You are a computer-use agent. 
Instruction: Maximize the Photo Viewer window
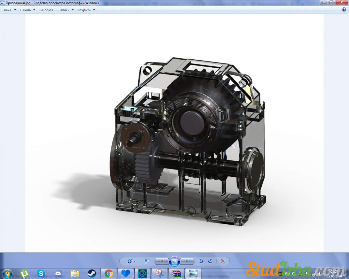click(331, 2)
